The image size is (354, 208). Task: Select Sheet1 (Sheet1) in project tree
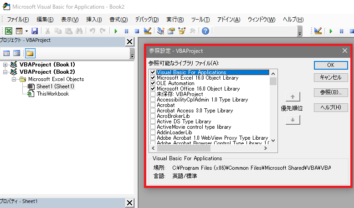55,86
